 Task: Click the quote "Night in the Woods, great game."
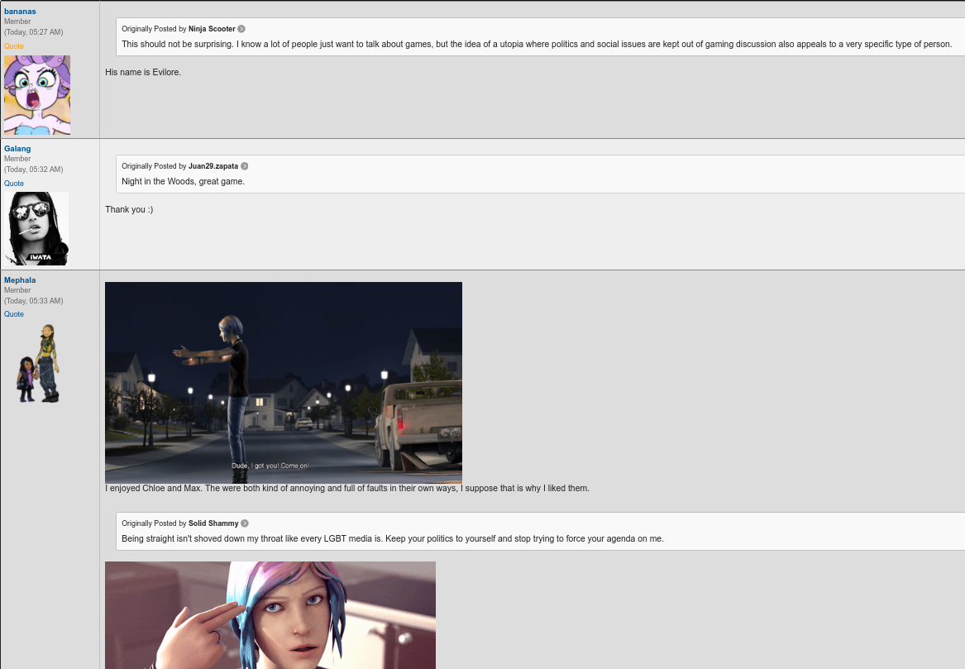coord(183,182)
